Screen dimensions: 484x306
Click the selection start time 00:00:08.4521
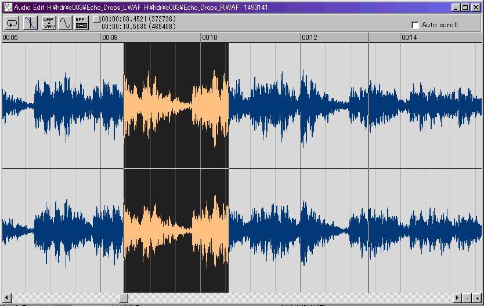[x=124, y=19]
